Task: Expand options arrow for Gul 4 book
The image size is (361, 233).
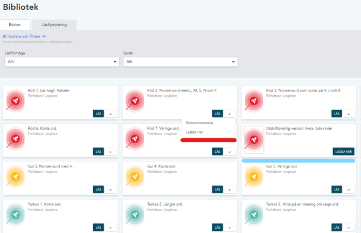Action: [230, 189]
